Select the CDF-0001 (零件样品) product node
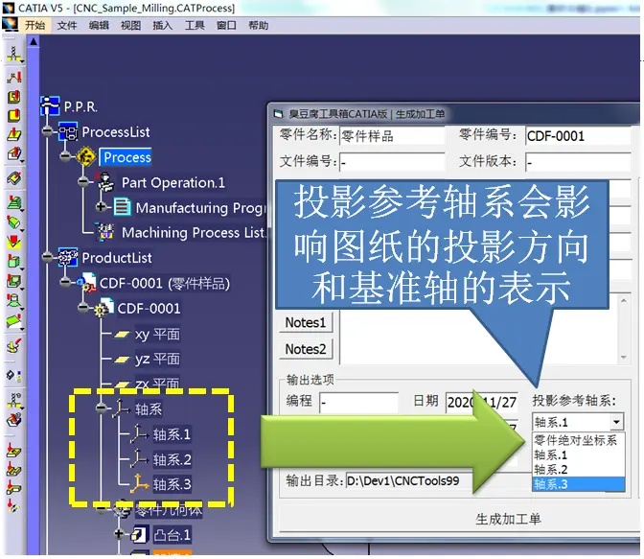This screenshot has height=559, width=644. click(x=164, y=283)
